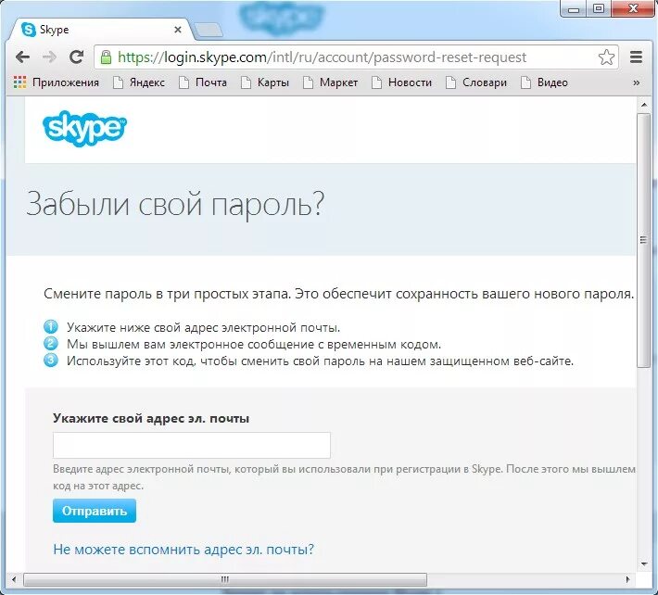Open the Карты bookmark
The image size is (658, 595).
tap(265, 82)
